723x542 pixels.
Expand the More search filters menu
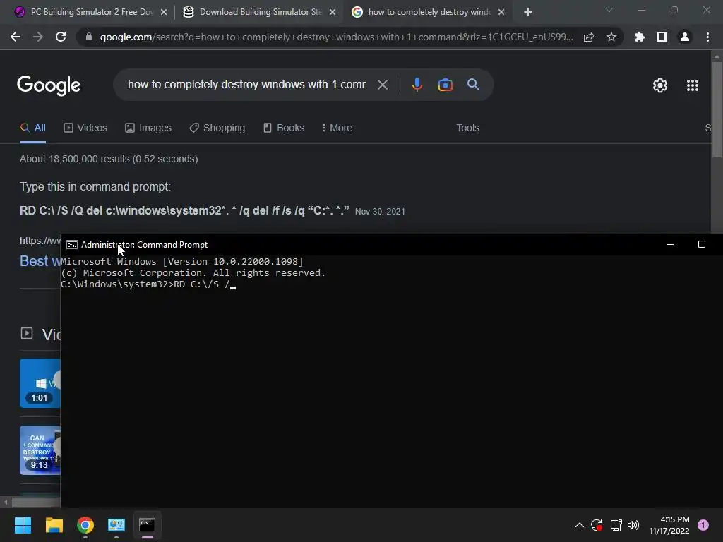[337, 128]
